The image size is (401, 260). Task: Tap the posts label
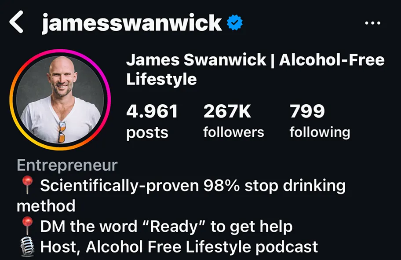click(x=147, y=133)
